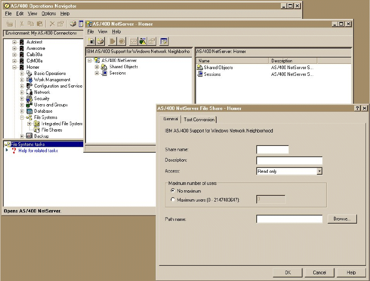Open the Access dropdown showing Read only
Screen dimensions: 370x281
click(x=319, y=171)
